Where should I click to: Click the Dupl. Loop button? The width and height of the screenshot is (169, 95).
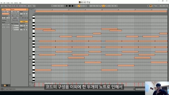15,20
